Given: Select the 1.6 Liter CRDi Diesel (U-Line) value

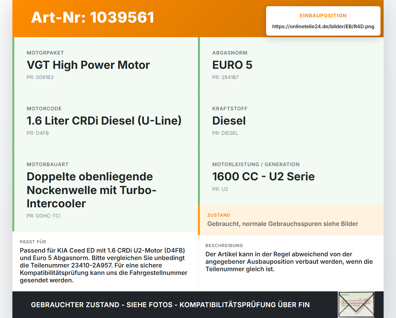Looking at the screenshot, I should point(104,121).
